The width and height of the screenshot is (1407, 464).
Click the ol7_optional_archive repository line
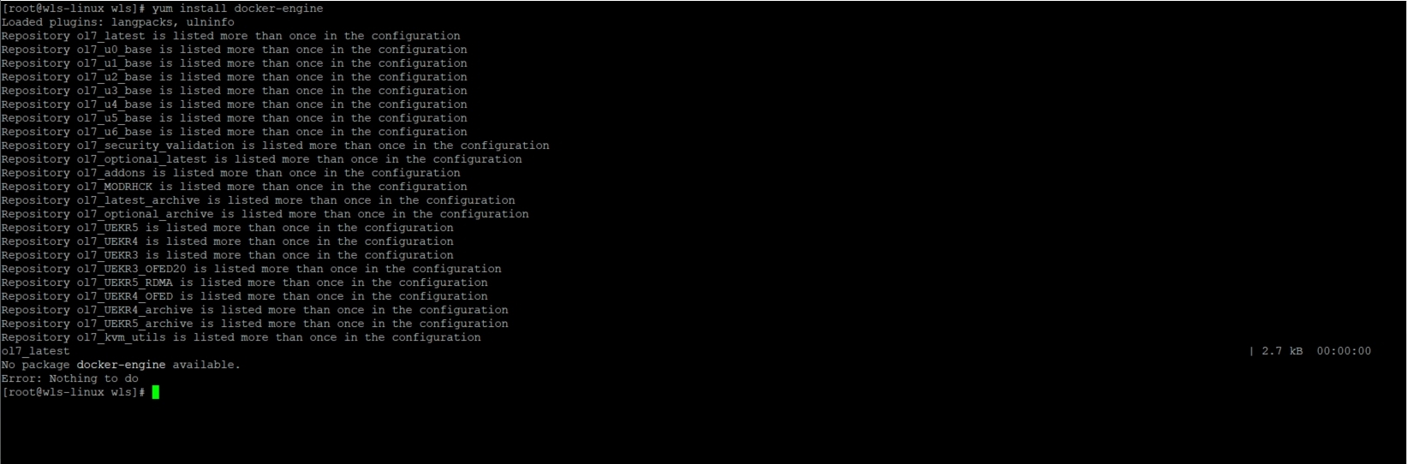pyautogui.click(x=265, y=214)
